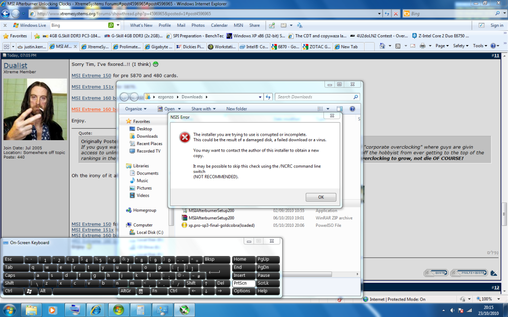Image resolution: width=508 pixels, height=317 pixels.
Task: Click the PrtScn key on On-Screen Keyboard
Action: [x=244, y=283]
